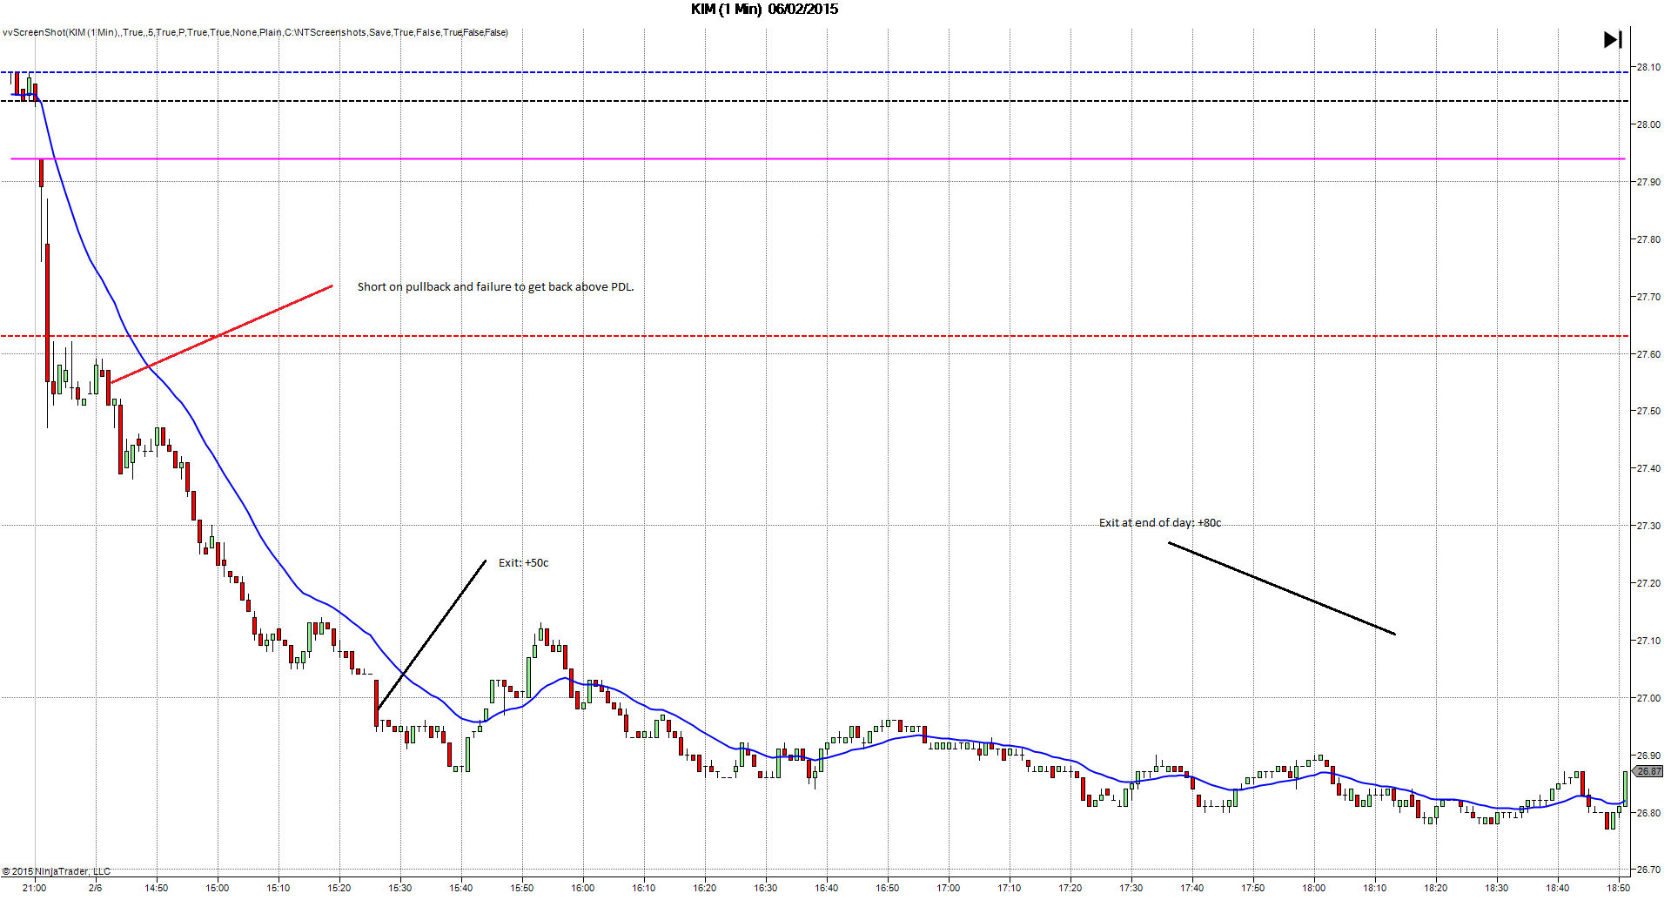Click the 16:00 time axis label
Image resolution: width=1671 pixels, height=900 pixels.
(x=583, y=888)
